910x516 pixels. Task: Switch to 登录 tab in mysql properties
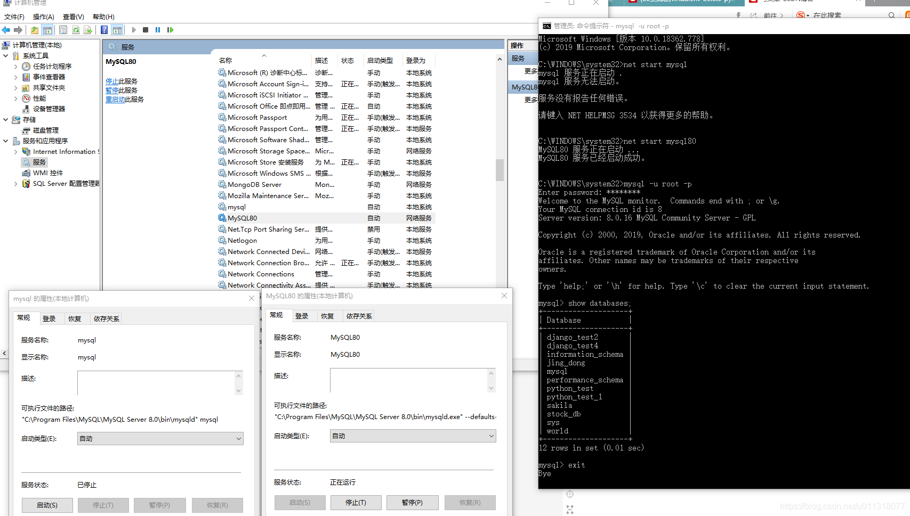49,318
